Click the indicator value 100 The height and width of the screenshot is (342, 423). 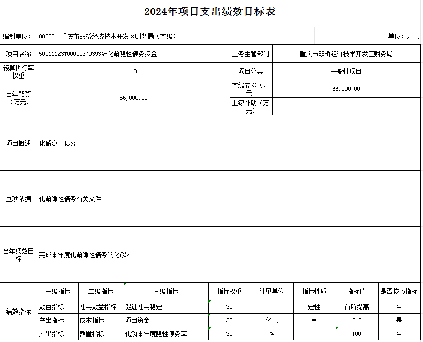click(x=357, y=333)
